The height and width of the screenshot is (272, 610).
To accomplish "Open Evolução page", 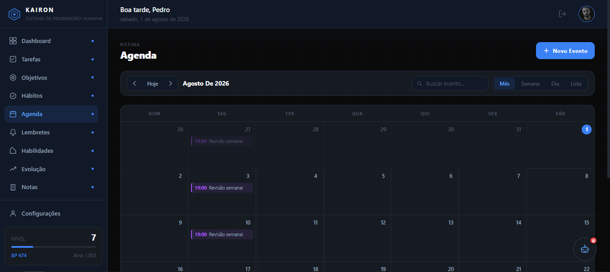I will (x=51, y=169).
